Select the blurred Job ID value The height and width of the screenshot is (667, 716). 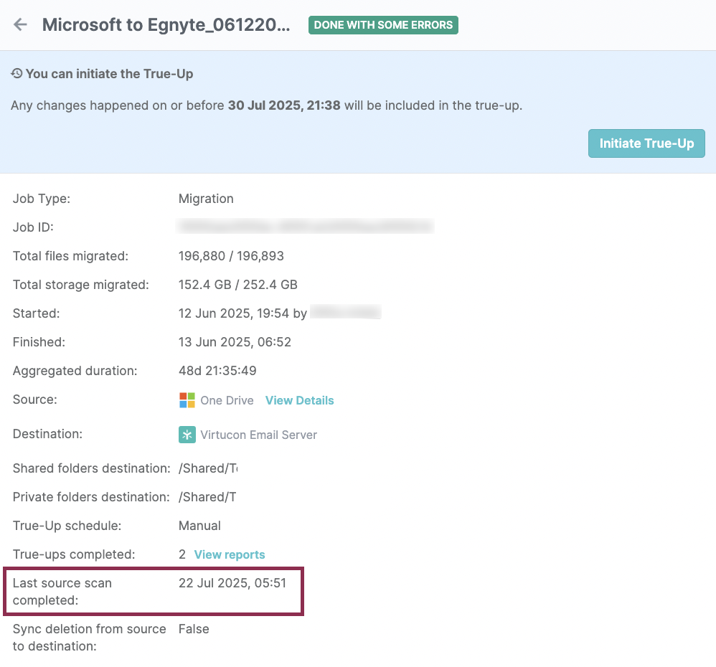(306, 227)
